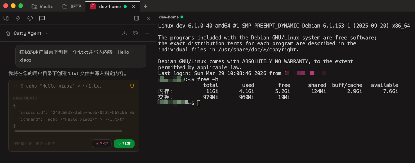Click the lightning bolt snippets icon
This screenshot has width=415, height=163.
point(18,18)
